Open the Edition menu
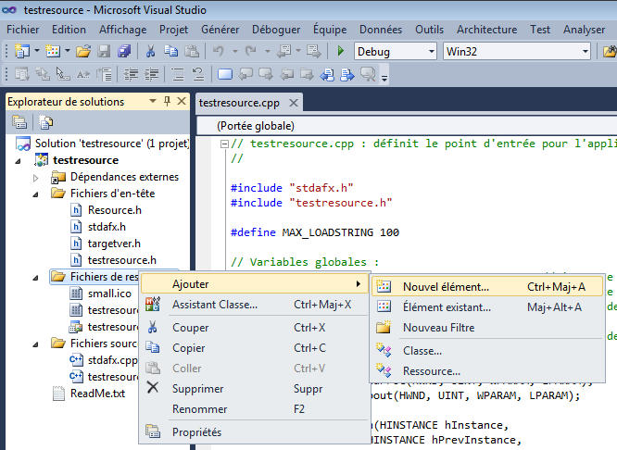 [x=69, y=30]
